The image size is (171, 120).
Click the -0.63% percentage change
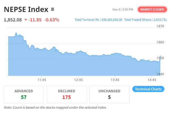coord(52,20)
